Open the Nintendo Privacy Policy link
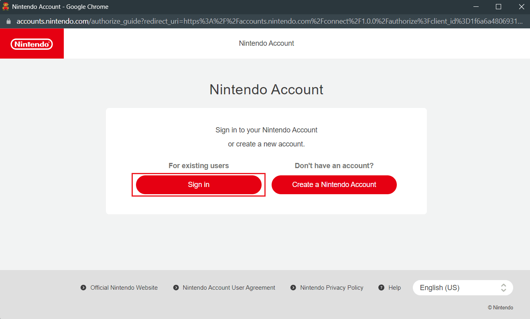This screenshot has height=319, width=530. tap(331, 288)
